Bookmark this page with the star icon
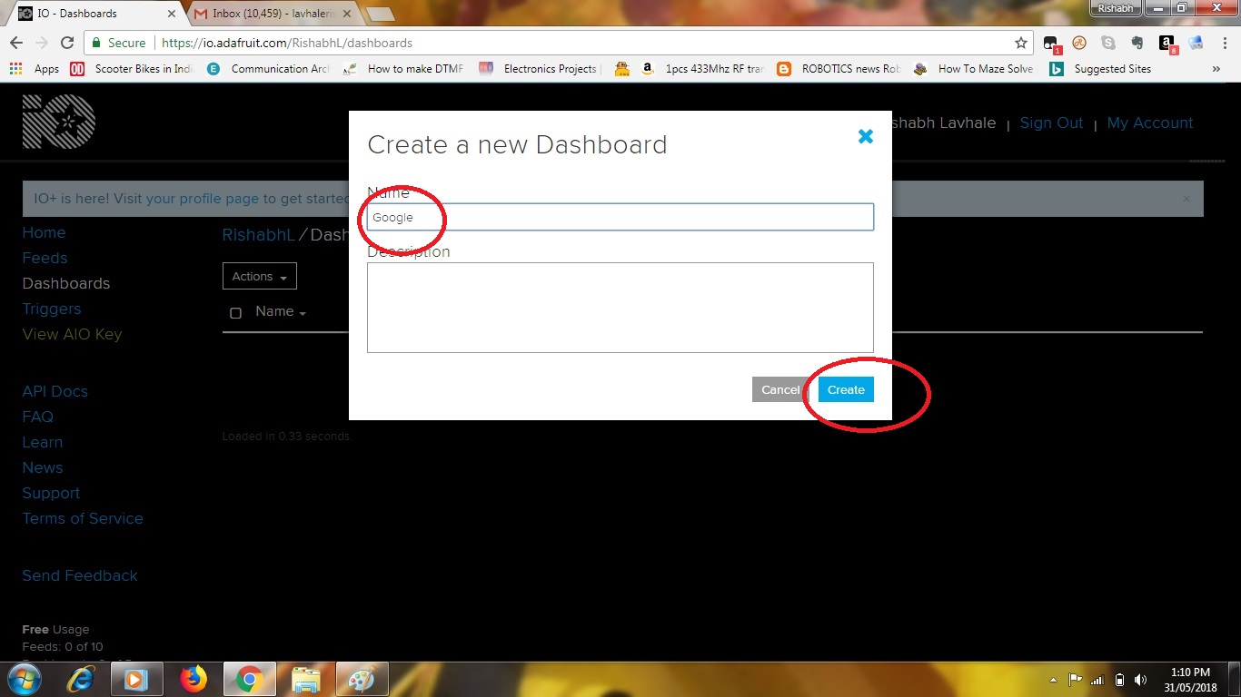 click(x=1021, y=43)
